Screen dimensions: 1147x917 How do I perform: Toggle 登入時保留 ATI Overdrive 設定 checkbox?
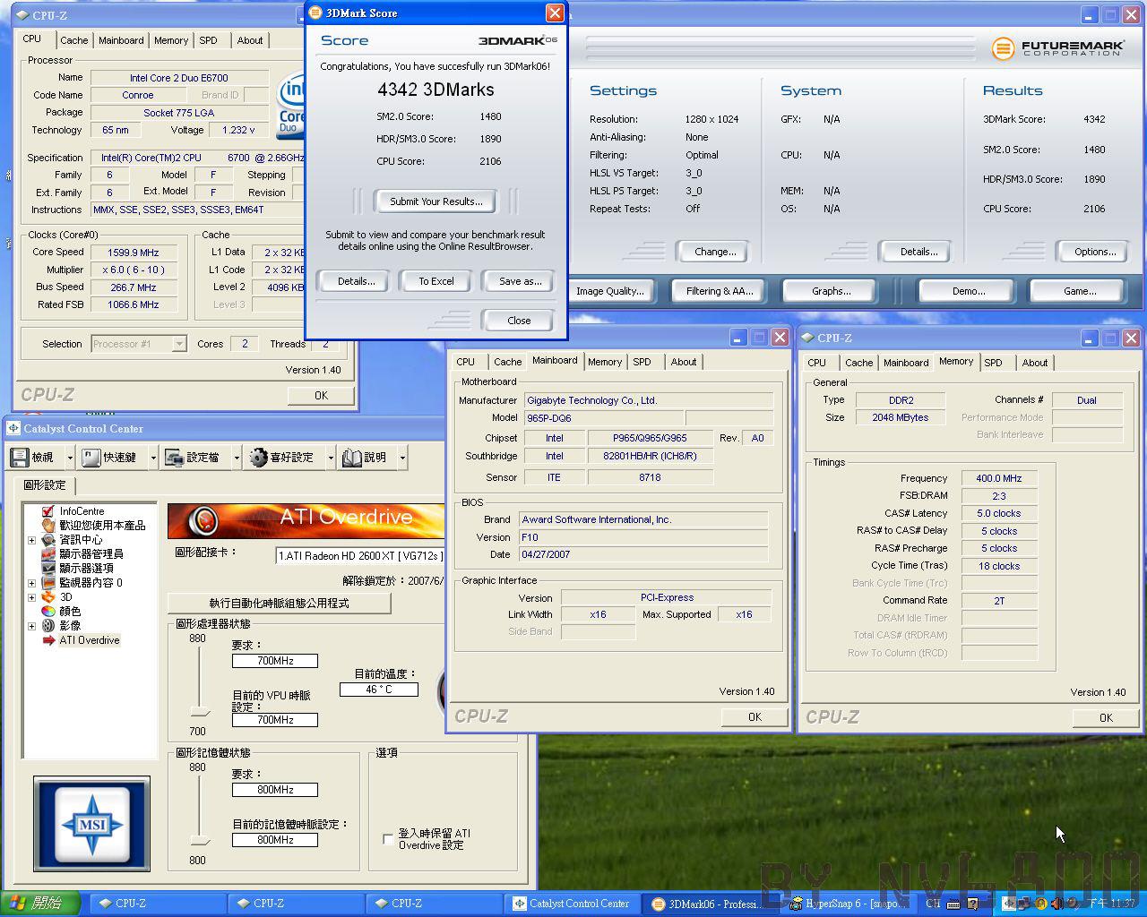[x=388, y=839]
